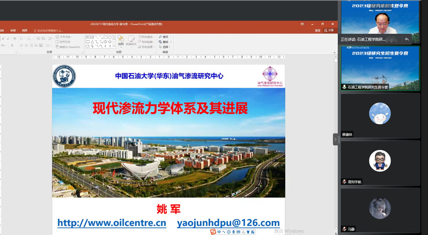Open Quick Styles (快速样式) gallery
The width and height of the screenshot is (428, 235).
(131, 41)
